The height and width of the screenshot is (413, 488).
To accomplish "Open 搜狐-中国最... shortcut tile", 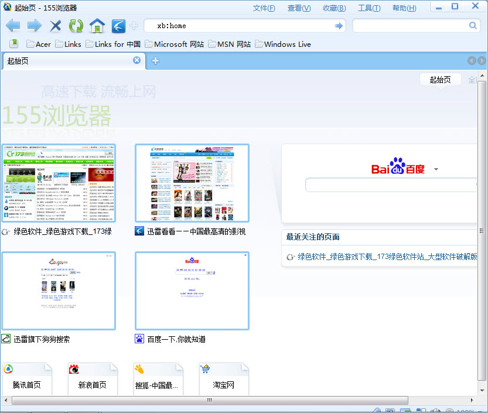I will pos(158,379).
